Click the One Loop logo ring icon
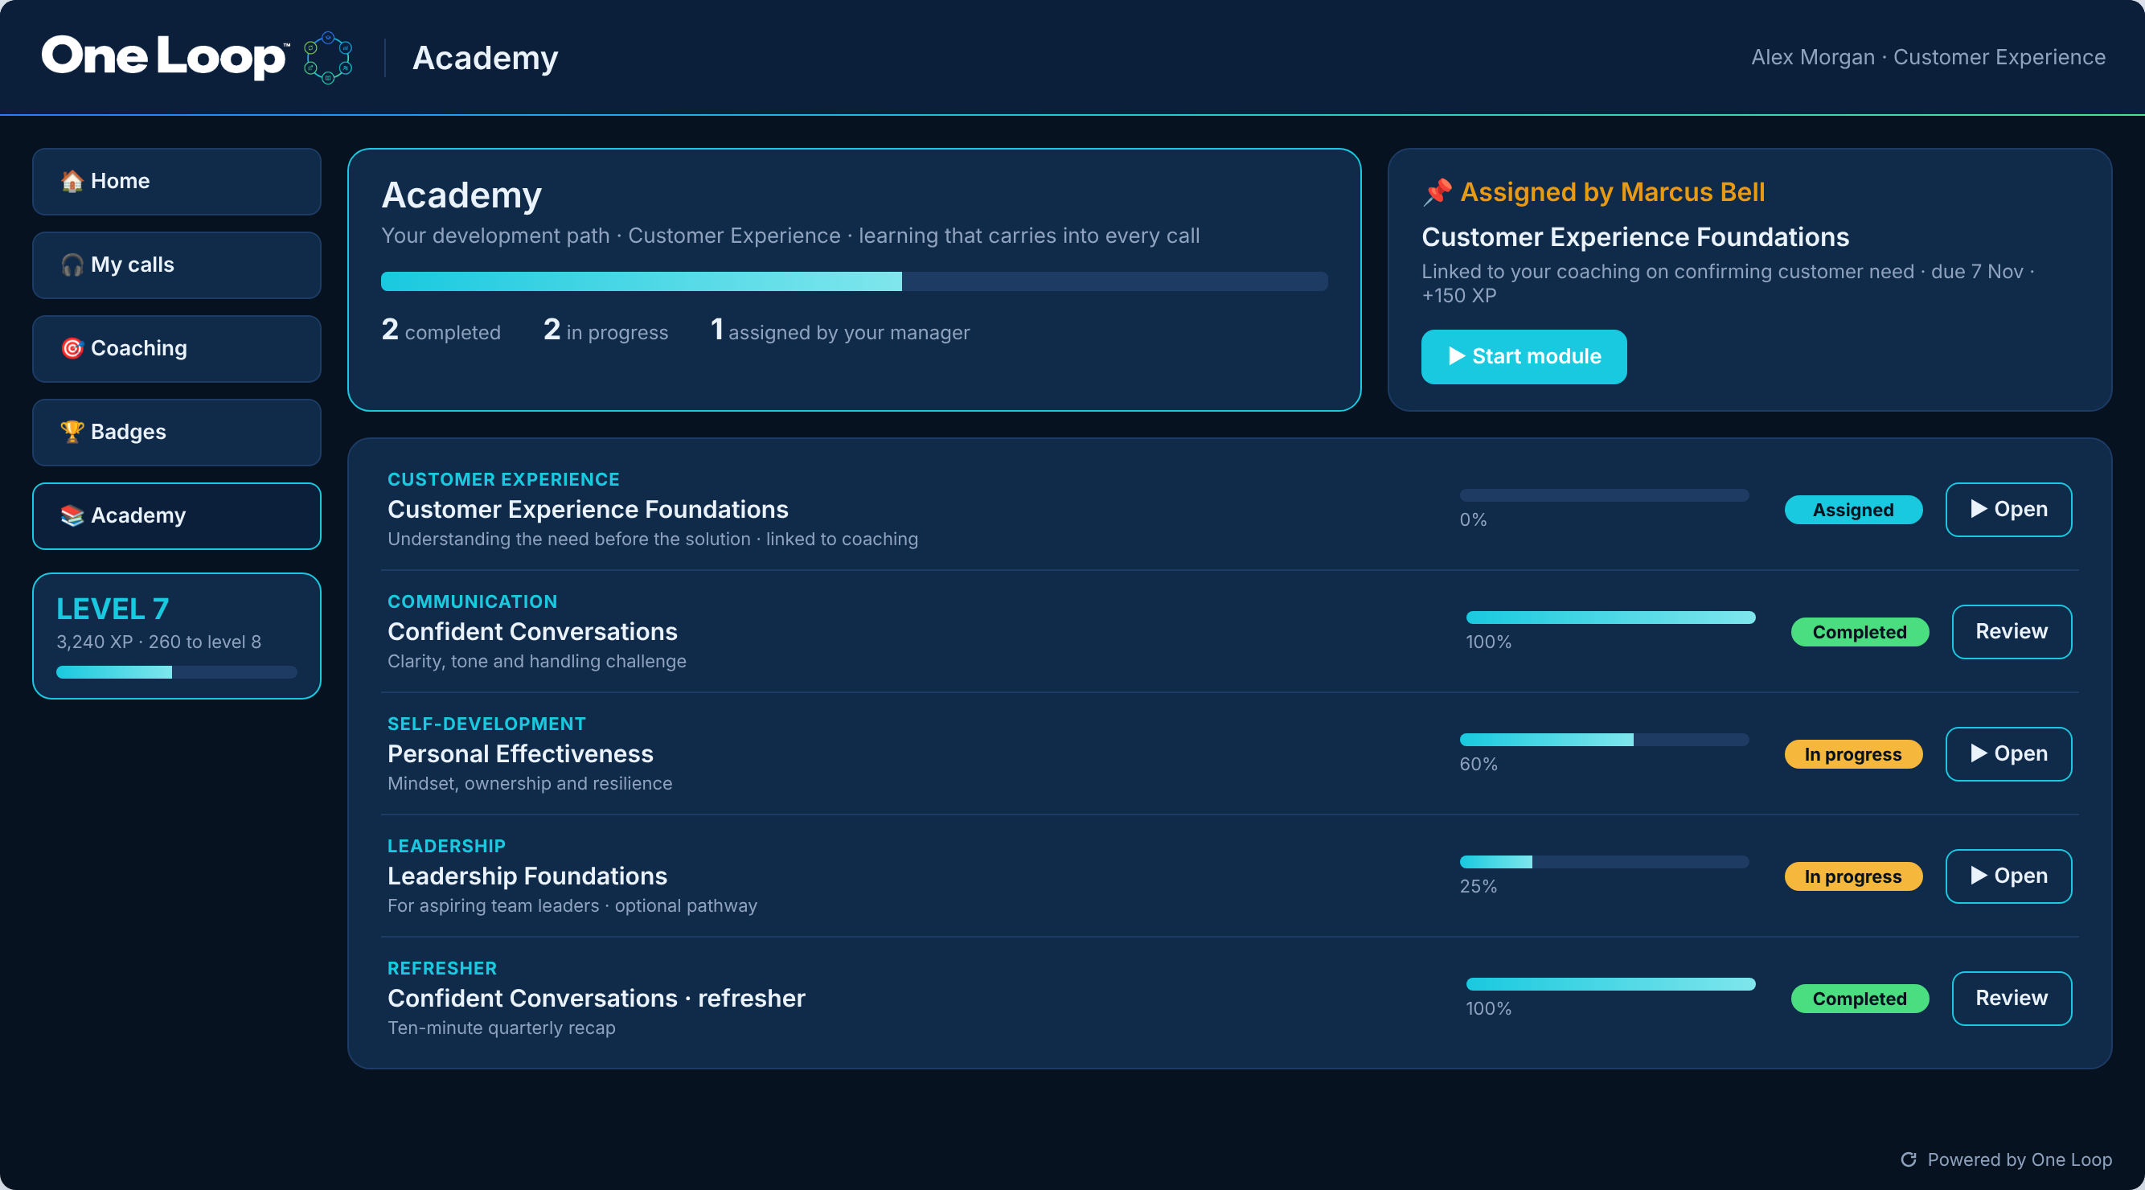2145x1190 pixels. (327, 57)
